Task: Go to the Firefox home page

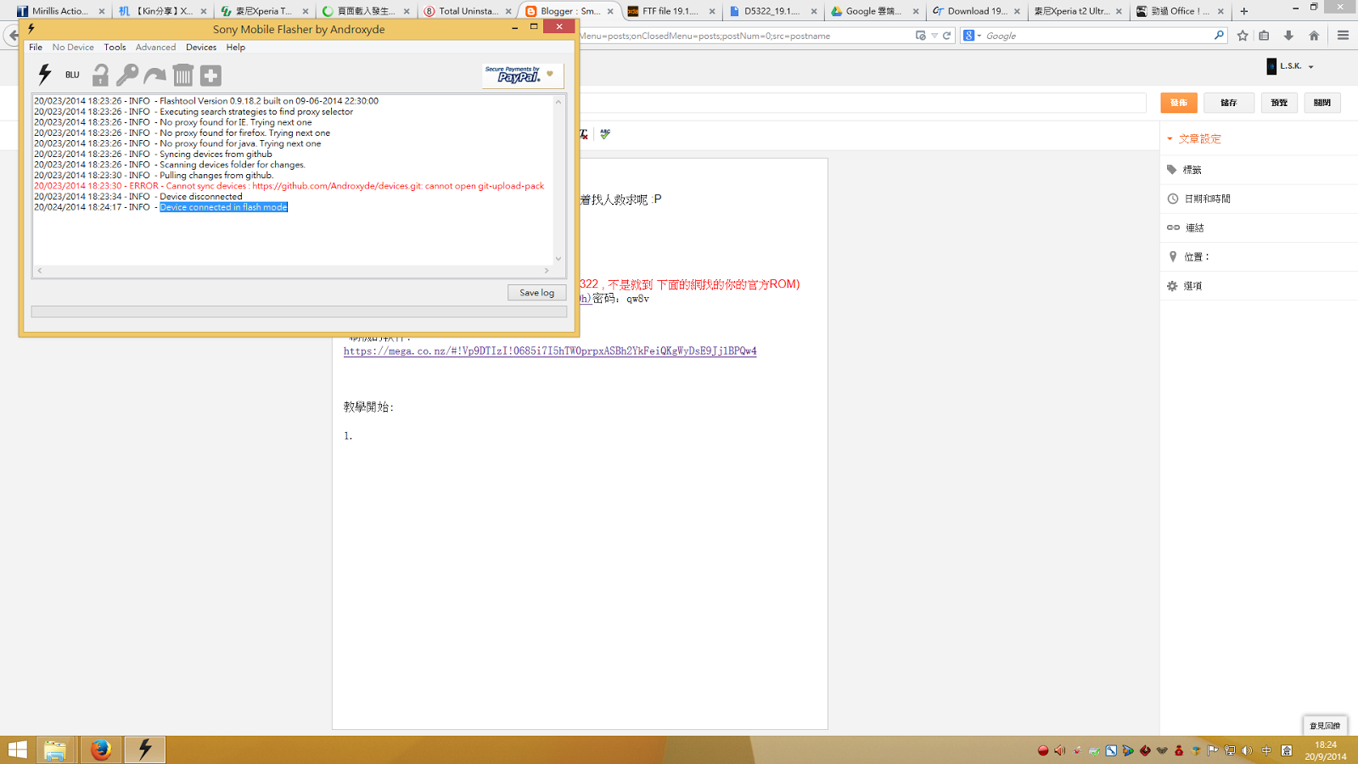Action: point(1314,36)
